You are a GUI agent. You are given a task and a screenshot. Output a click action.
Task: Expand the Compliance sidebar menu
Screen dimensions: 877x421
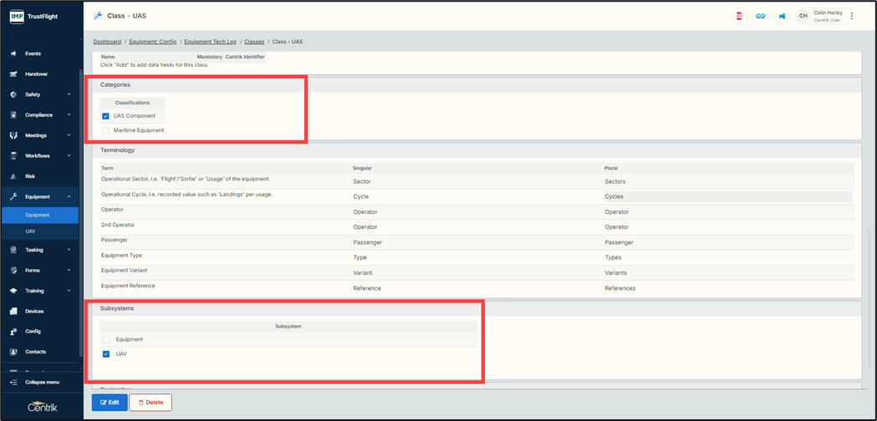point(40,115)
